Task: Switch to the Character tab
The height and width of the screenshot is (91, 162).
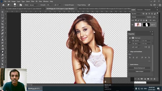Action: coord(140,10)
